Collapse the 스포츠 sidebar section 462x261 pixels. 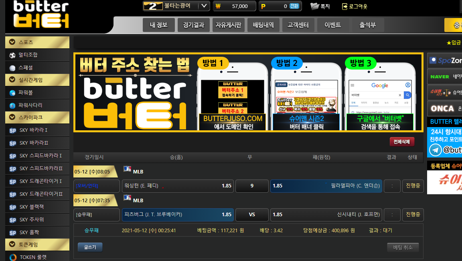pyautogui.click(x=12, y=42)
